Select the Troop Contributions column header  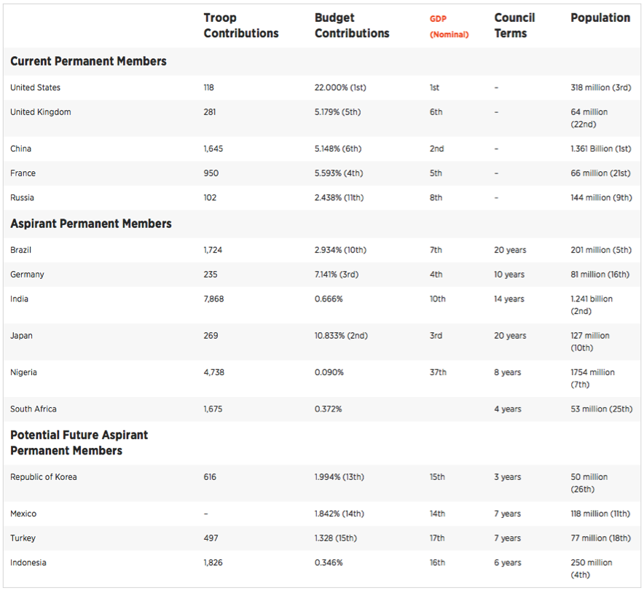[x=240, y=25]
